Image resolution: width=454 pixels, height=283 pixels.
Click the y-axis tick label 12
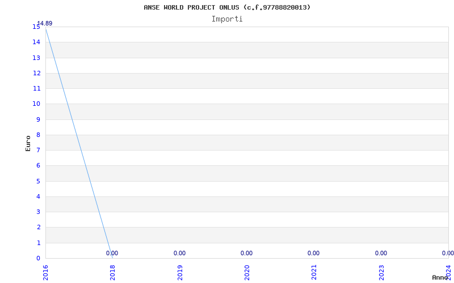(x=36, y=73)
